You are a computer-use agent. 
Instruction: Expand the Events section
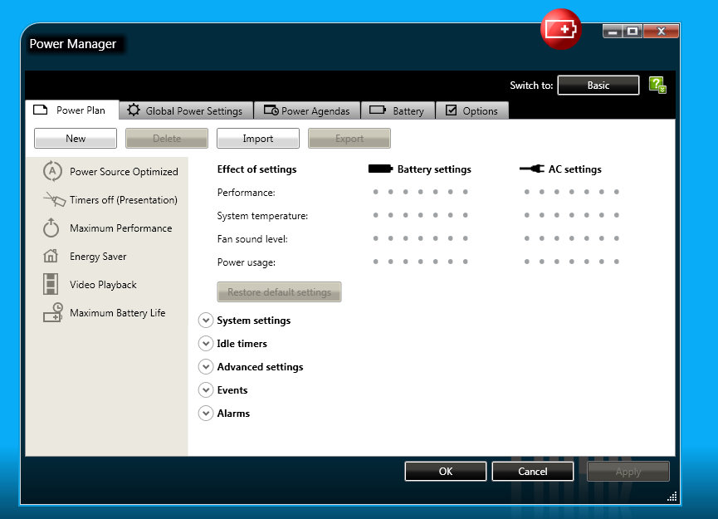point(206,389)
